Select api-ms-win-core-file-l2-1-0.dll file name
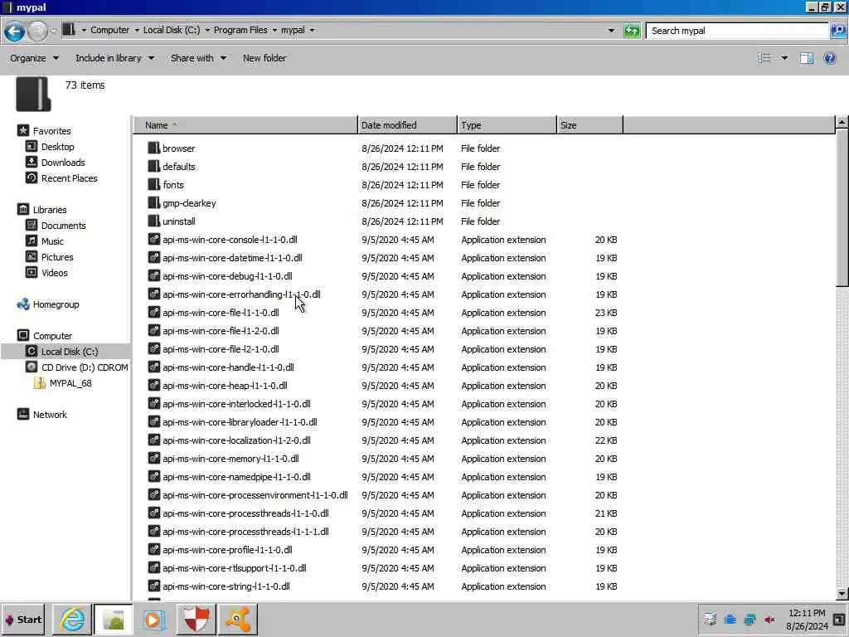The width and height of the screenshot is (849, 637). (x=221, y=349)
